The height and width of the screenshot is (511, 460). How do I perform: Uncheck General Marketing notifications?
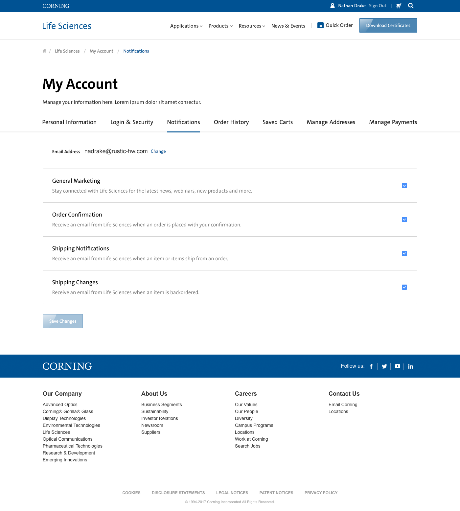coord(404,186)
